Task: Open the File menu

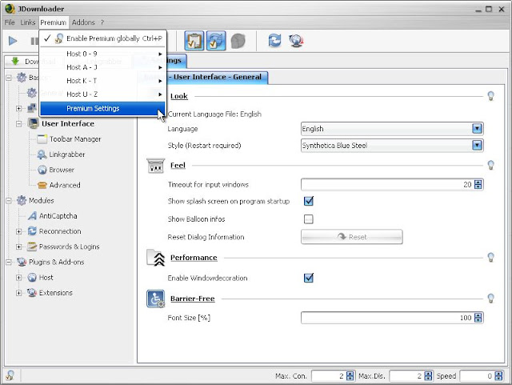Action: click(x=10, y=22)
